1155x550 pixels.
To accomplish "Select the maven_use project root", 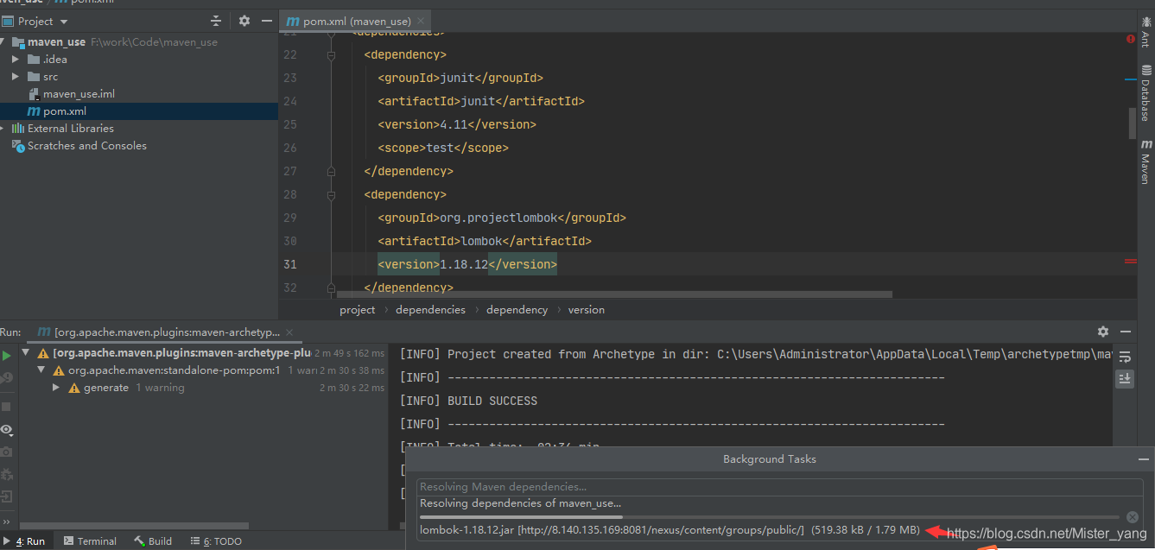I will pyautogui.click(x=56, y=41).
